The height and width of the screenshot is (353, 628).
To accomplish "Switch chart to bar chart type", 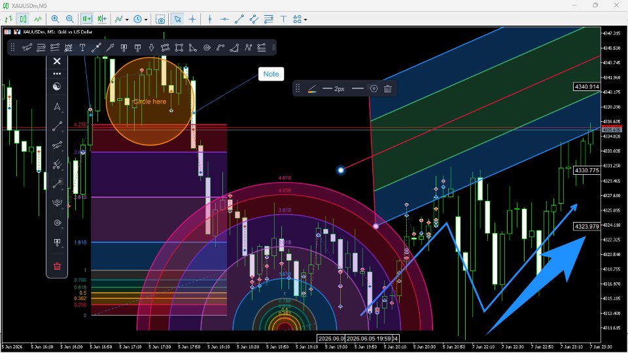I will click(x=9, y=19).
